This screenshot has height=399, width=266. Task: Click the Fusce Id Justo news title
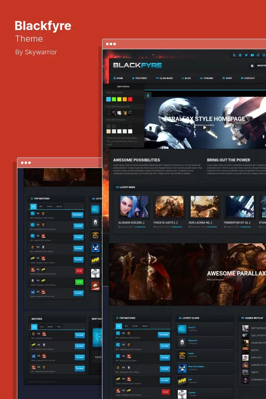165,223
